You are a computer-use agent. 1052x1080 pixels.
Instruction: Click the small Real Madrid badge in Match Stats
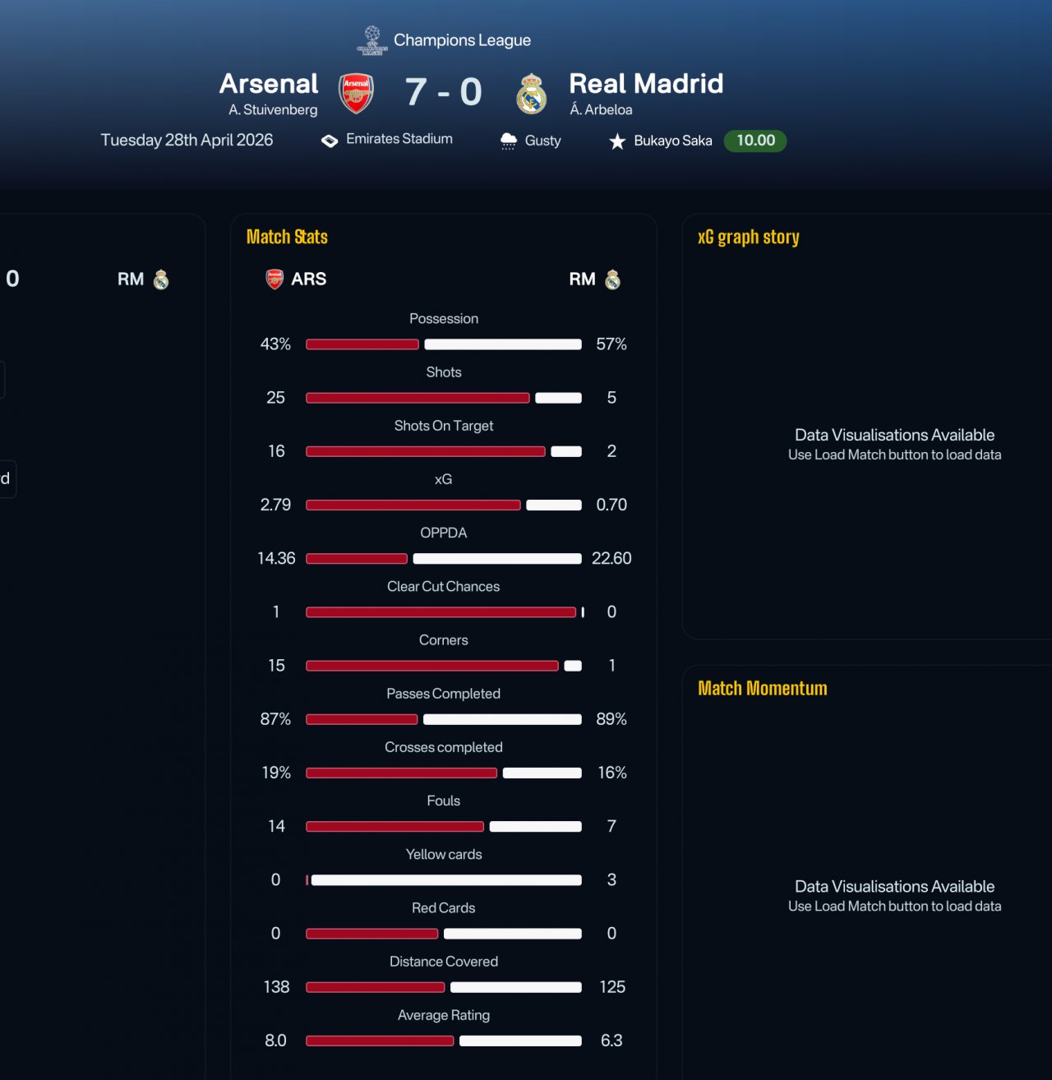[612, 279]
